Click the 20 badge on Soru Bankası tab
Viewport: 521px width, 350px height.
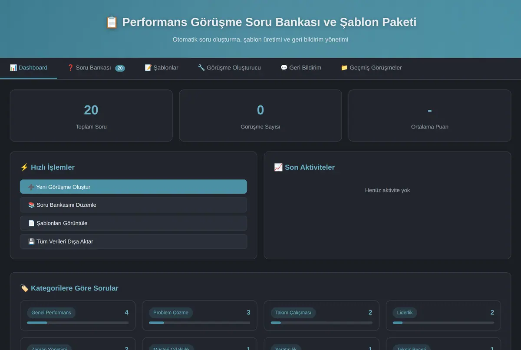pos(120,68)
